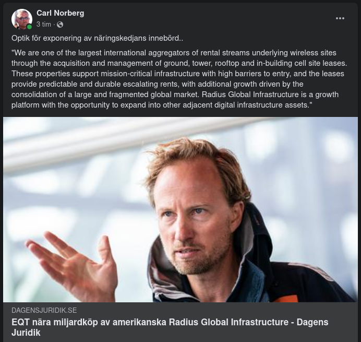Open the post options three-dot menu
This screenshot has height=342, width=361.
click(x=340, y=18)
